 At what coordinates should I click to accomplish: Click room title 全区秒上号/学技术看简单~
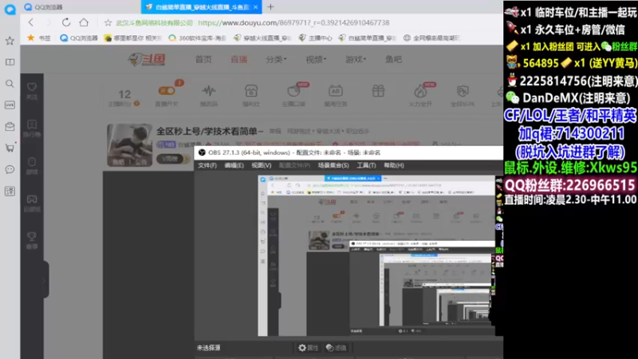click(210, 131)
